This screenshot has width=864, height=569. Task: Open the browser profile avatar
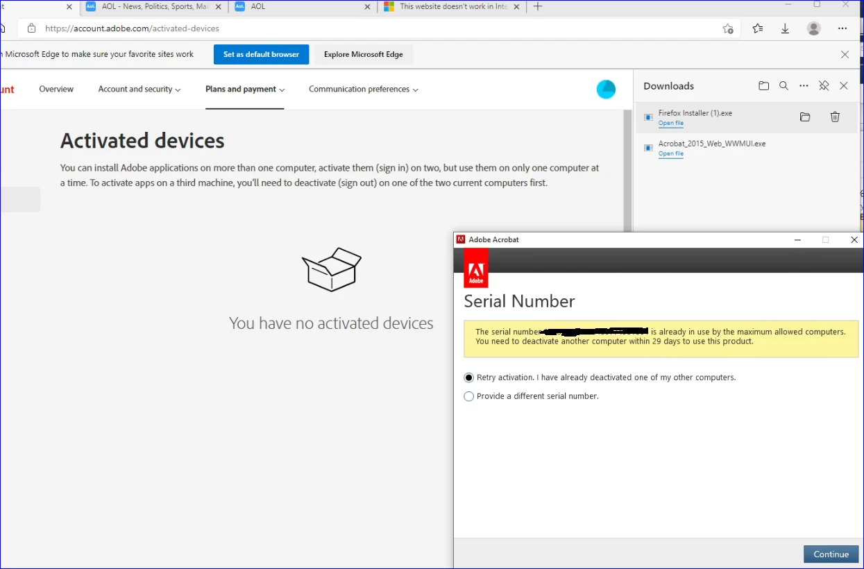pos(814,28)
